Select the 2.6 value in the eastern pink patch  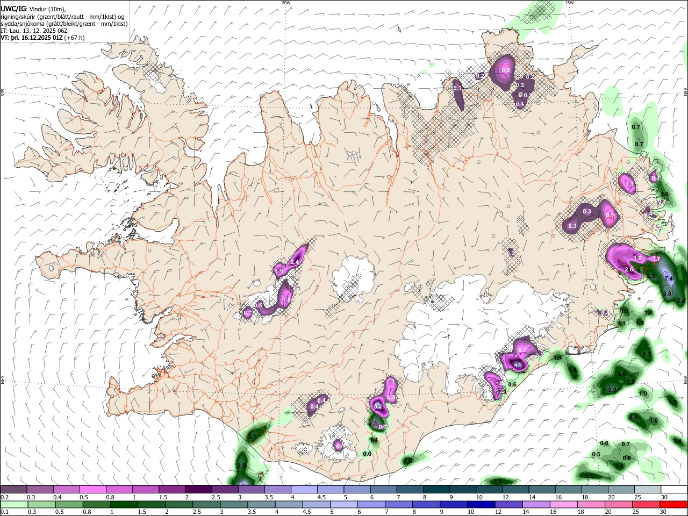[629, 269]
